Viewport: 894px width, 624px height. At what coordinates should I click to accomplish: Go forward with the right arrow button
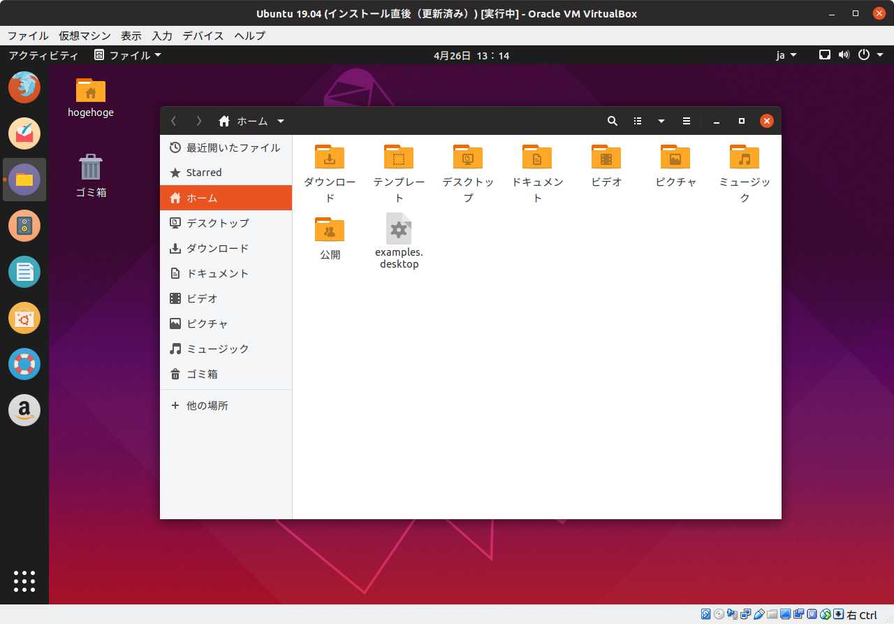pyautogui.click(x=199, y=121)
